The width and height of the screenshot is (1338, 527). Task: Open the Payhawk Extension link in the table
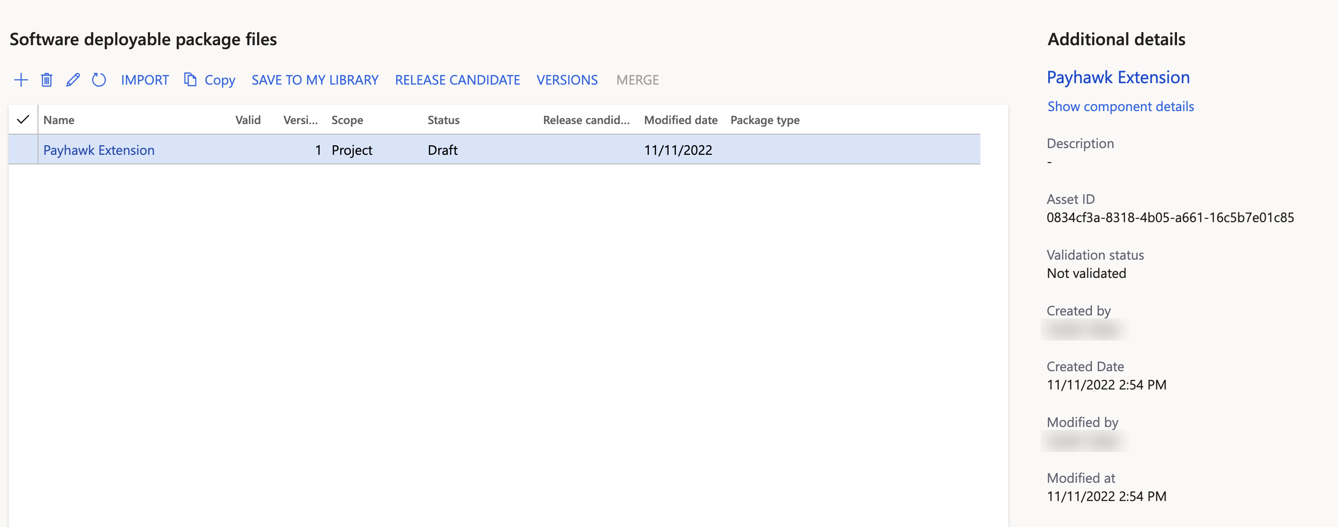99,150
